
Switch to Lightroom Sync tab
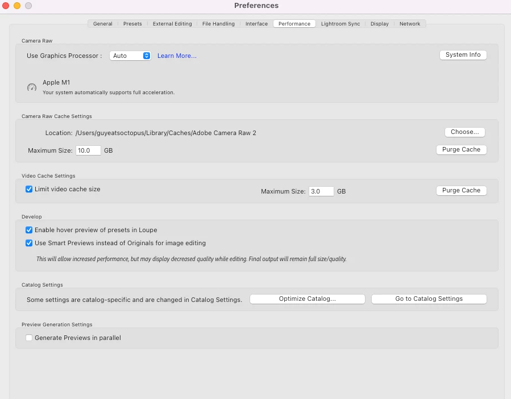pos(340,24)
